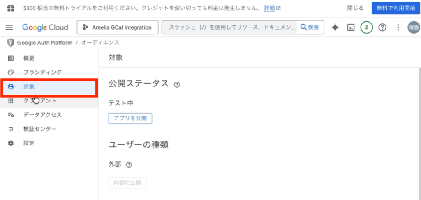Select 概要 in the sidebar

pos(29,58)
